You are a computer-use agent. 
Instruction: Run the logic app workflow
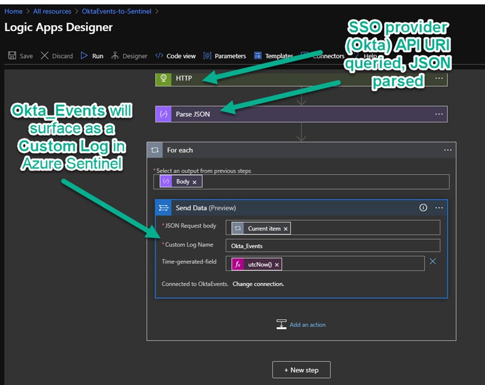(84, 56)
